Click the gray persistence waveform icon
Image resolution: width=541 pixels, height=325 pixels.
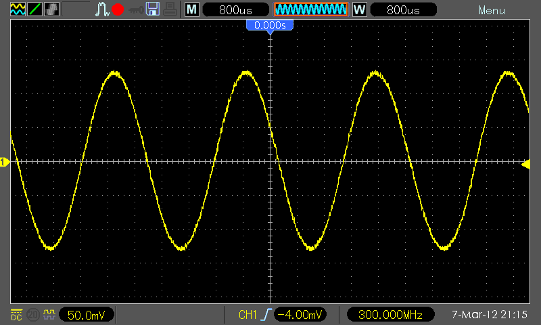[52, 9]
